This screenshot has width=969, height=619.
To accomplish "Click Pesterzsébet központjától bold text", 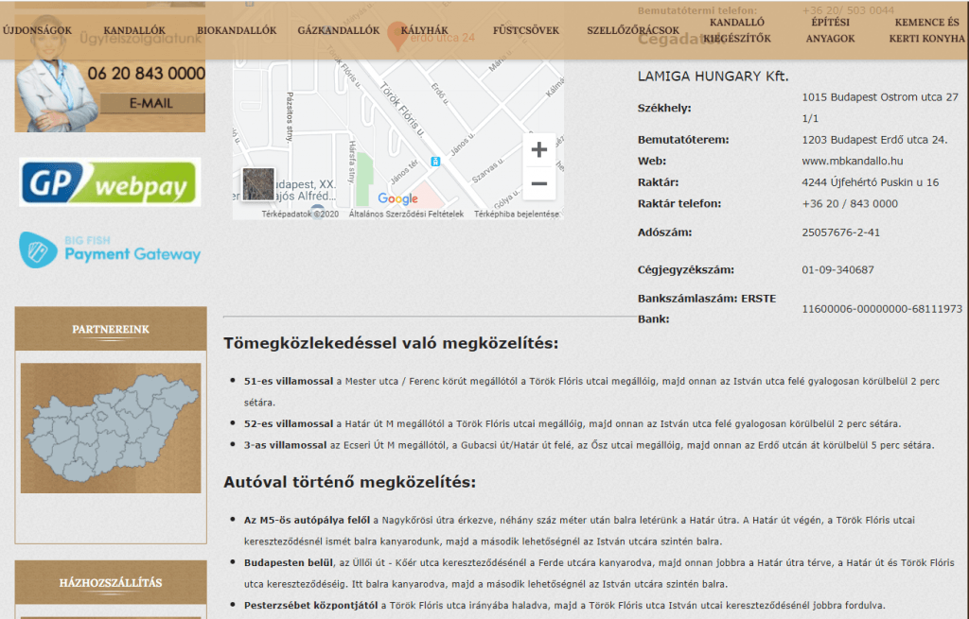I will point(310,606).
